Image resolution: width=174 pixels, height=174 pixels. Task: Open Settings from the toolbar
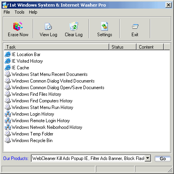click(x=105, y=26)
